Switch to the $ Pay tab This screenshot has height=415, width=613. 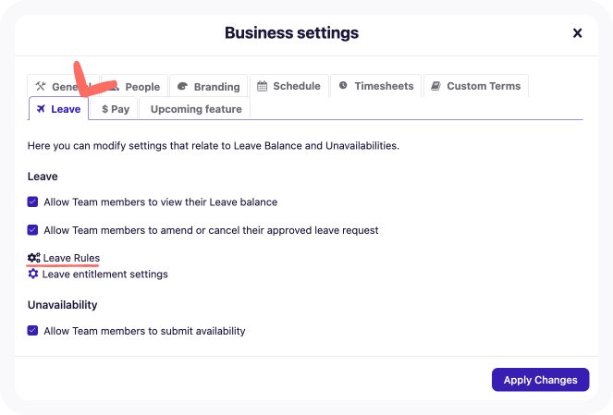click(116, 109)
